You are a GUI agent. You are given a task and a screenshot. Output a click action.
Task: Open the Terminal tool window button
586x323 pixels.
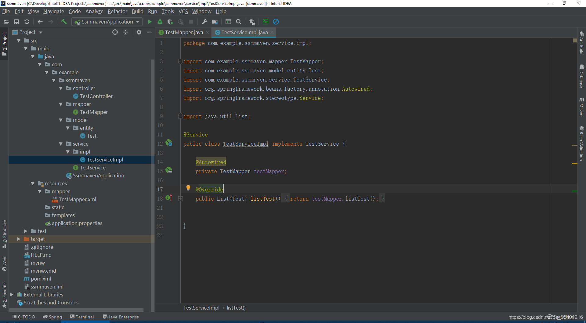82,317
